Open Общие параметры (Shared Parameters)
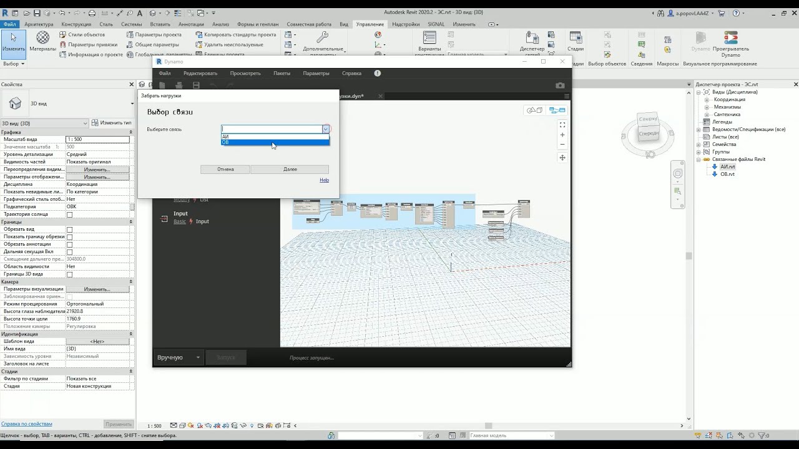This screenshot has width=799, height=449. click(x=152, y=45)
